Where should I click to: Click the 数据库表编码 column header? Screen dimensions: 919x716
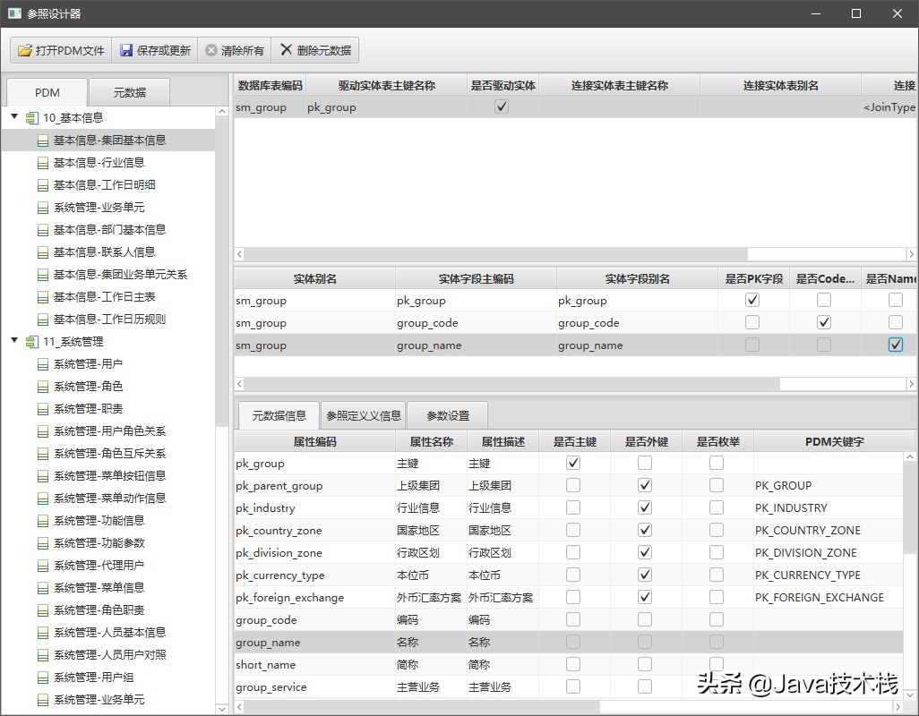271,86
